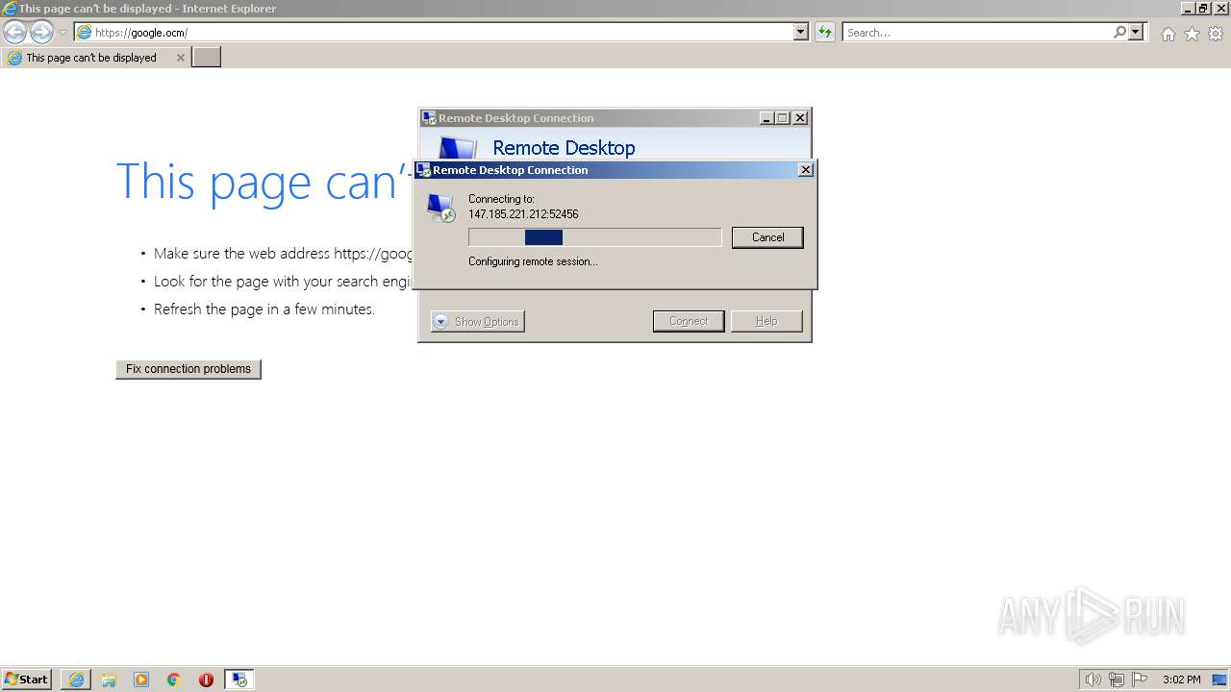Click the volume speaker tray icon

[1093, 680]
